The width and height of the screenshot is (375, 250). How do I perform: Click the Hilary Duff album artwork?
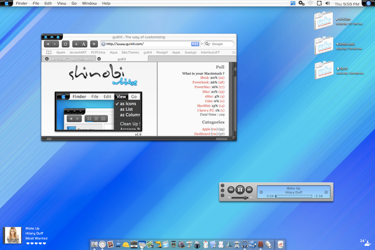coord(12,235)
